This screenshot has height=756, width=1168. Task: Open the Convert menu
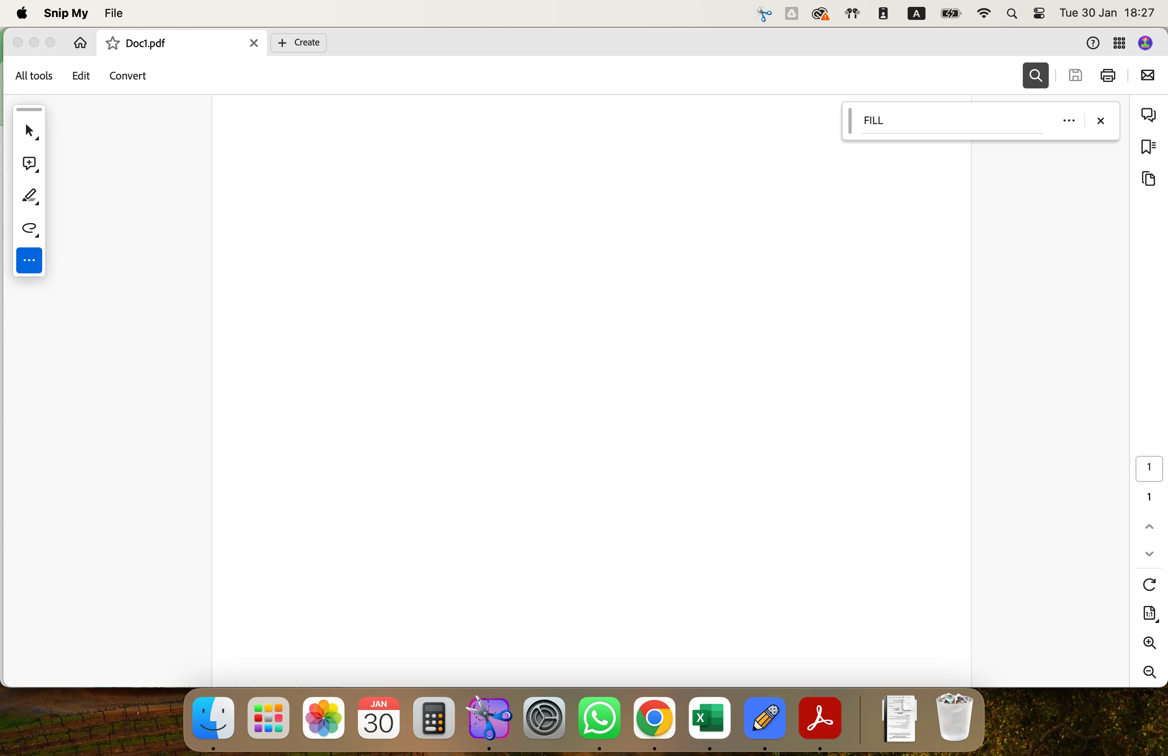[128, 76]
